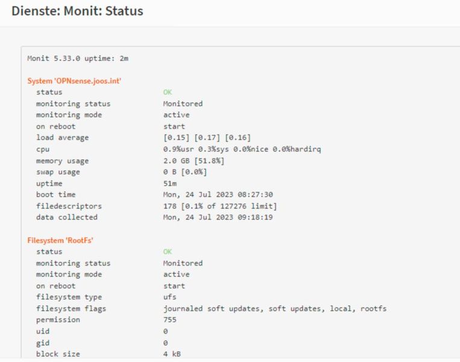The width and height of the screenshot is (460, 362).
Task: Click the "Dienste: Monit: Status" page heading
Action: tap(77, 11)
